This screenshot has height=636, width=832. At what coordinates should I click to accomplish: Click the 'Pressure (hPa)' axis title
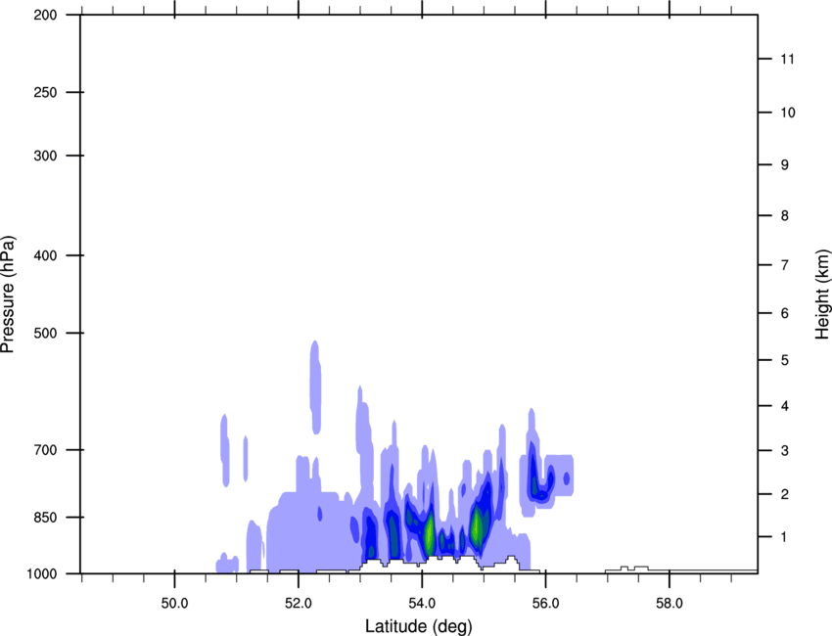(x=8, y=295)
